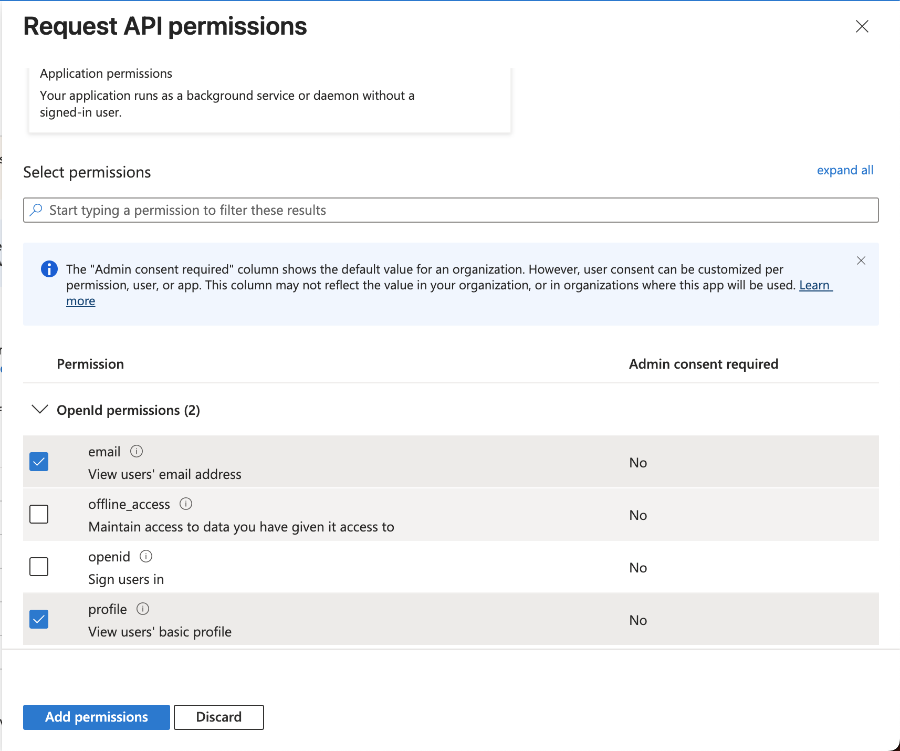This screenshot has width=900, height=751.
Task: Uncheck the profile permission checkbox
Action: [39, 619]
